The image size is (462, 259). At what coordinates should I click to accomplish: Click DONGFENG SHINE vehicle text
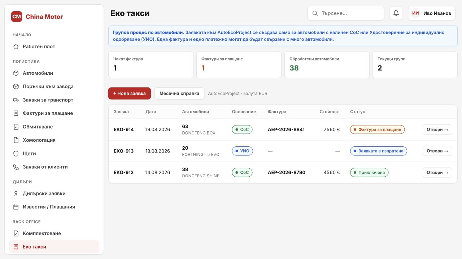[x=201, y=176]
